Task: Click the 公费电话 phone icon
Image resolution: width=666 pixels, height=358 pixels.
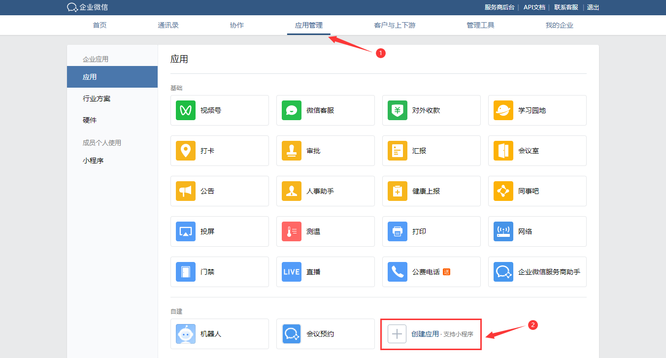Action: click(x=398, y=272)
